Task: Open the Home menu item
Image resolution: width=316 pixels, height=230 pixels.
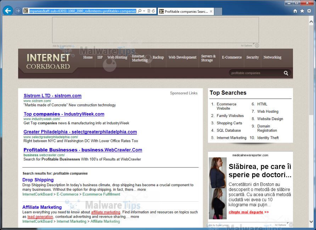Action: coord(88,57)
